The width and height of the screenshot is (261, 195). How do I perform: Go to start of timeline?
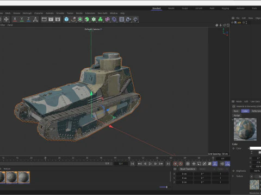pos(133,164)
